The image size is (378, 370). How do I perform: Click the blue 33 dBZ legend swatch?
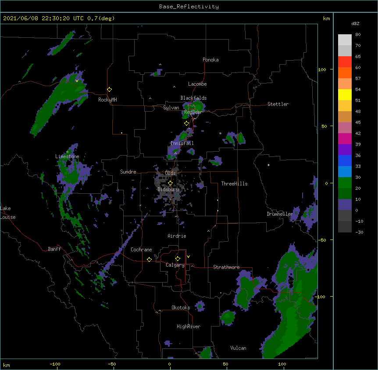click(345, 160)
